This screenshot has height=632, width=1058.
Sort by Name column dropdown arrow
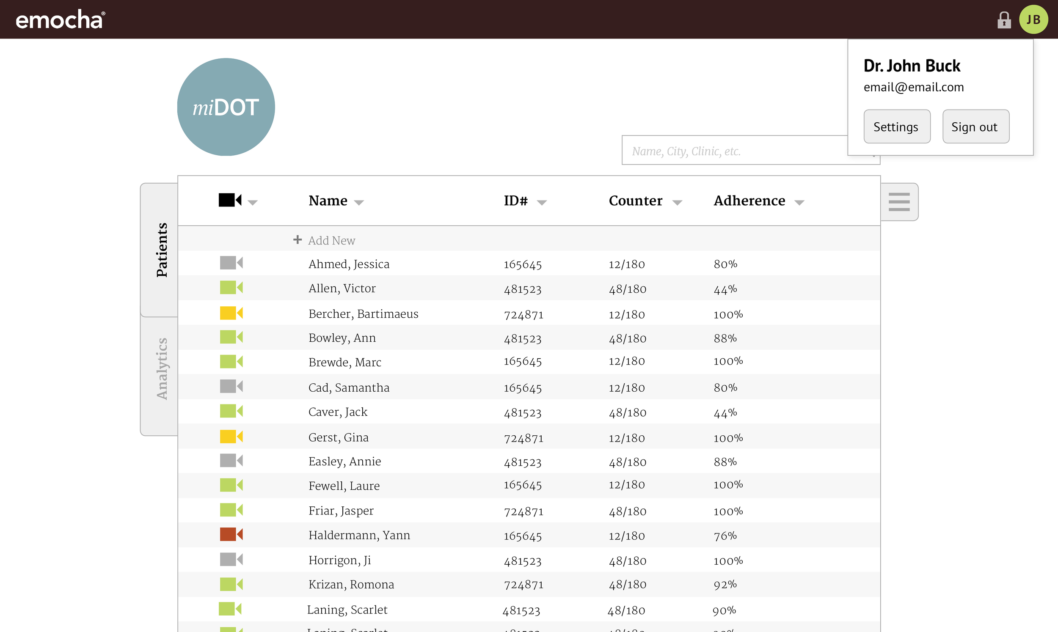coord(359,203)
